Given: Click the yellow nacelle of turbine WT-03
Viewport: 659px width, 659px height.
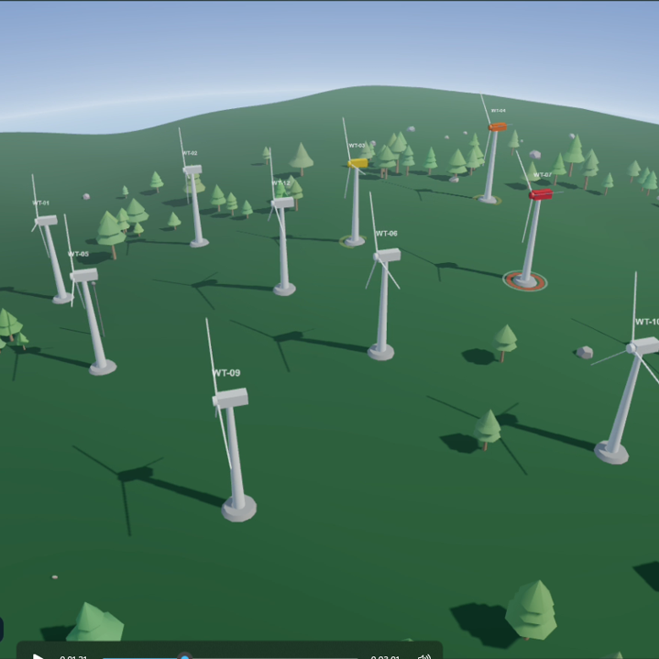Looking at the screenshot, I should click(357, 163).
